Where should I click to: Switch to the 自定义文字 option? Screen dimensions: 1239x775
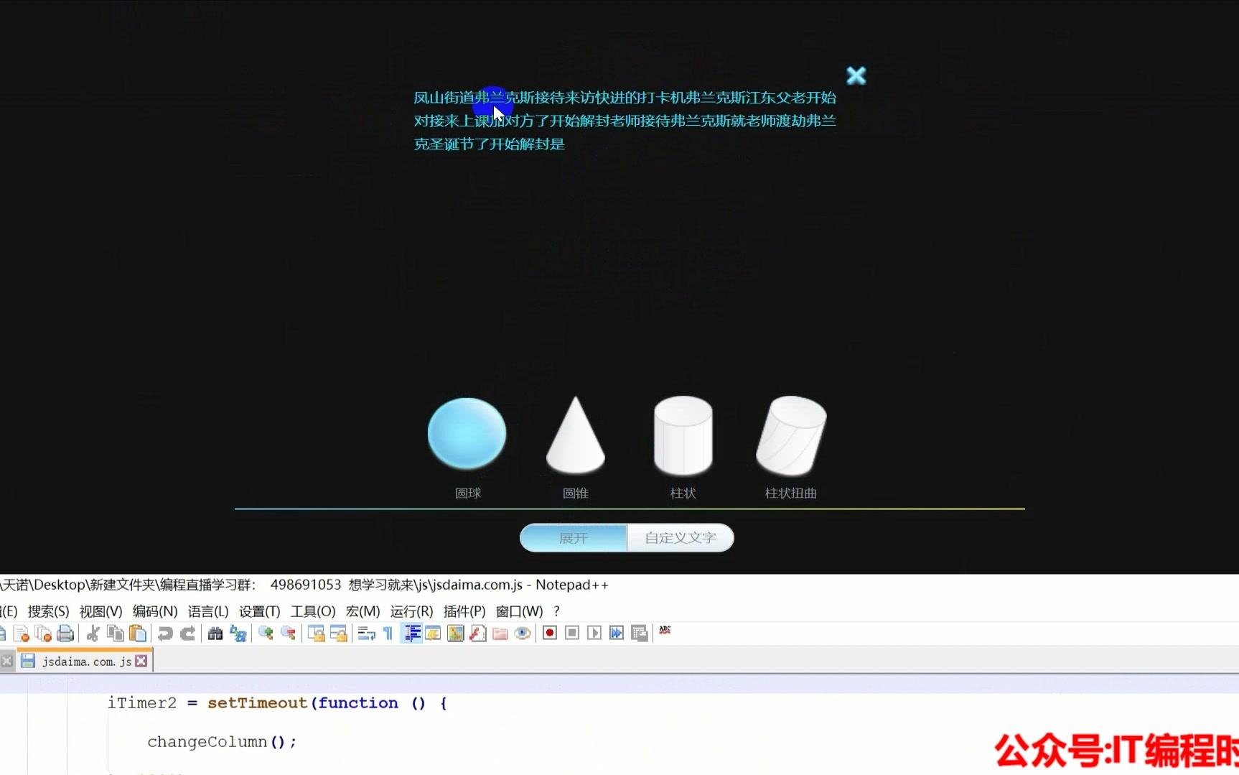[x=679, y=537]
